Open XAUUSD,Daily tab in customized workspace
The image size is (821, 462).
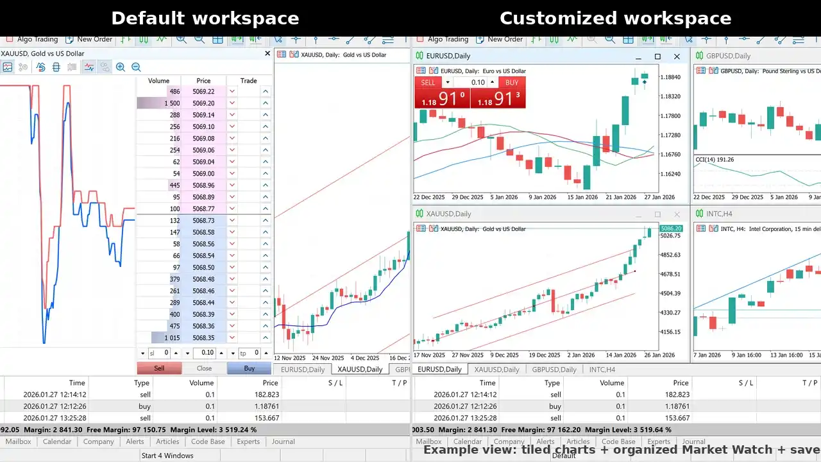496,369
